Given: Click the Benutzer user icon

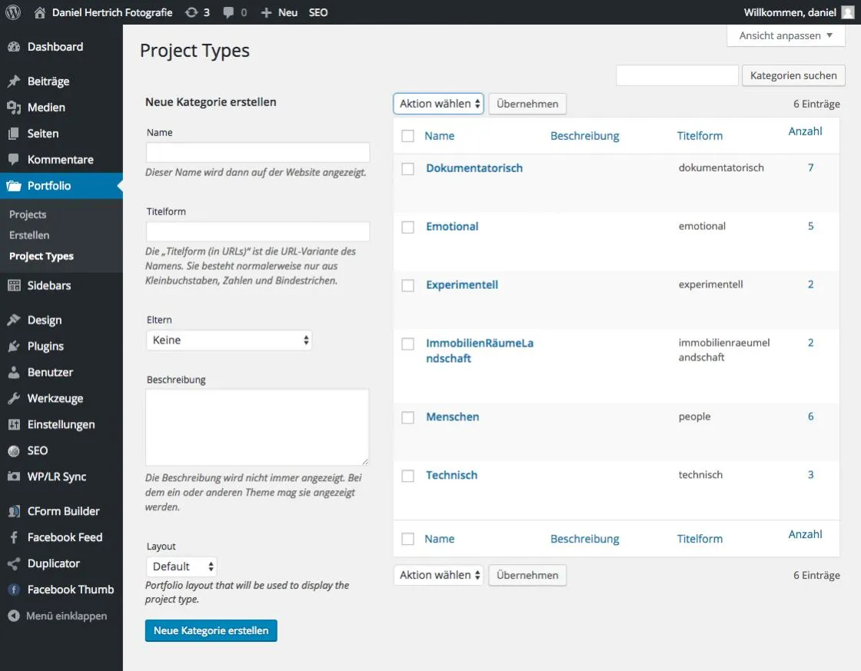Looking at the screenshot, I should (15, 372).
